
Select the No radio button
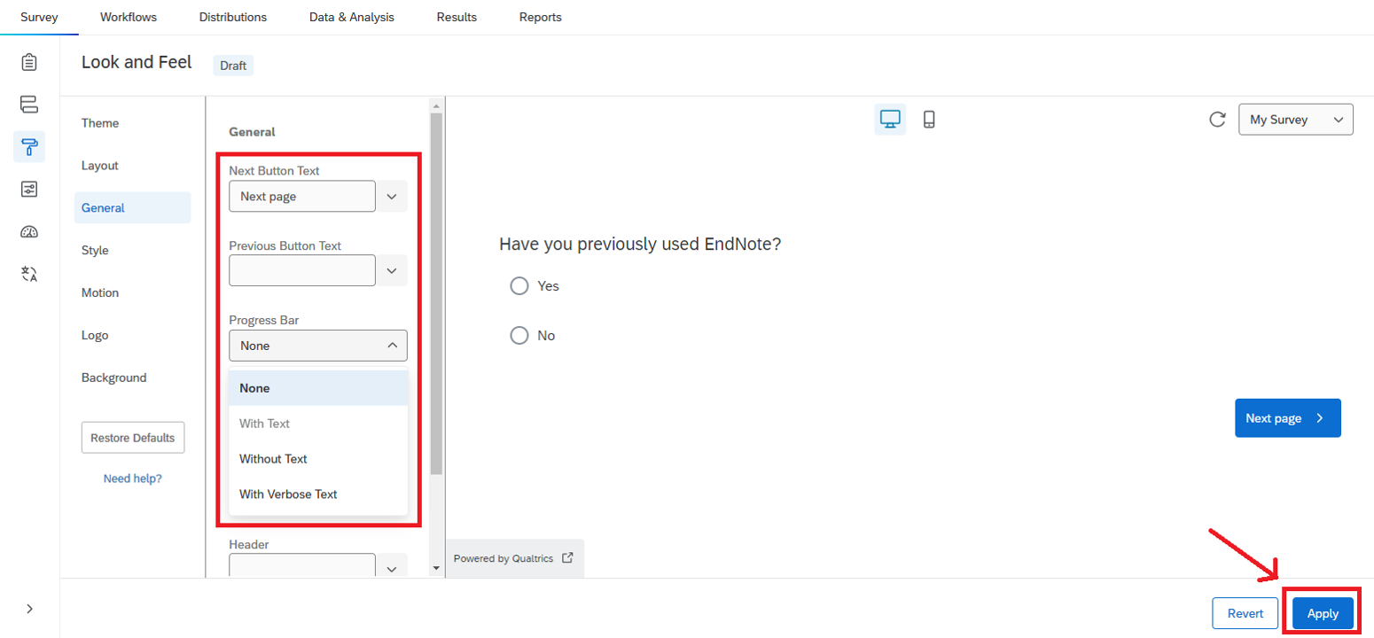pyautogui.click(x=519, y=336)
